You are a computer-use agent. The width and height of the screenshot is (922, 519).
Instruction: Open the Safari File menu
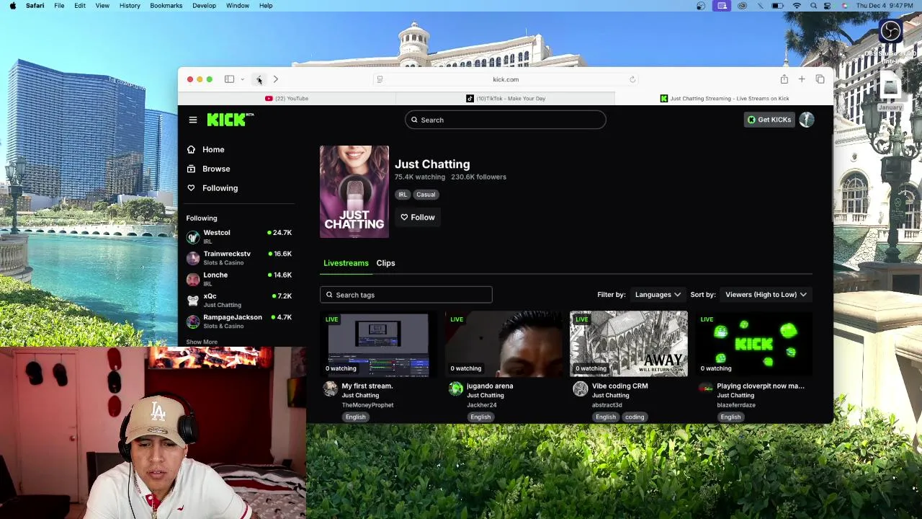[59, 6]
